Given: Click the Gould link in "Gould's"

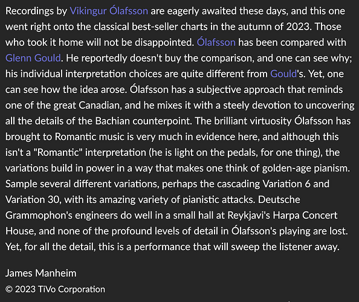Looking at the screenshot, I should tap(283, 74).
